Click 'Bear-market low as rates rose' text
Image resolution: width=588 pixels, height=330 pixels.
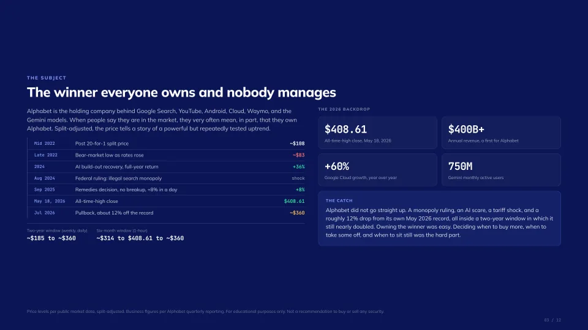[x=109, y=155]
